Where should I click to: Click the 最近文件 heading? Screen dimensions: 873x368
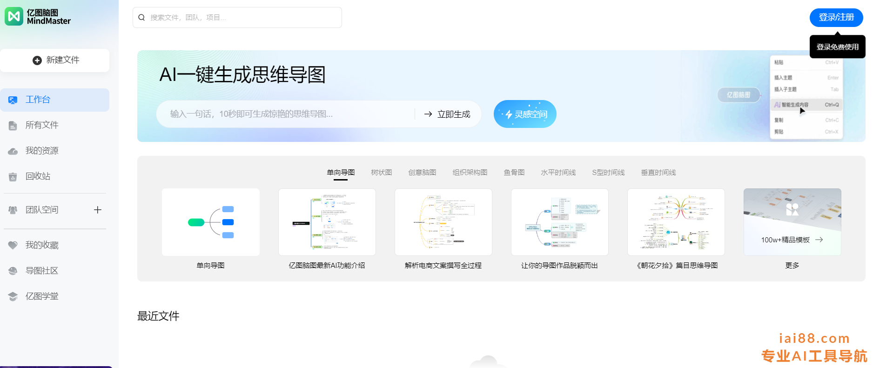[158, 316]
